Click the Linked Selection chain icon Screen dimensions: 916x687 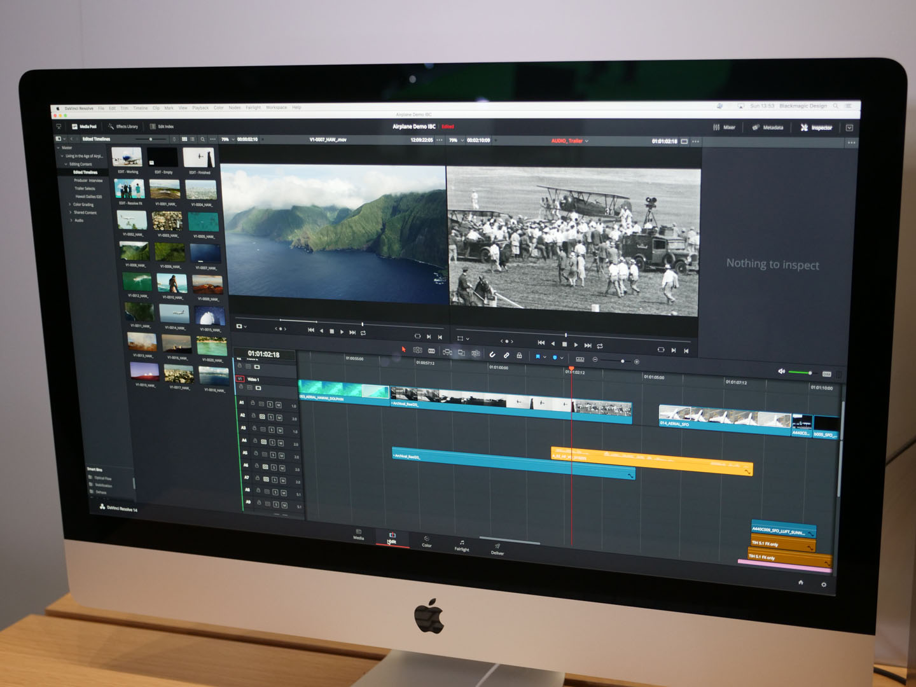506,355
